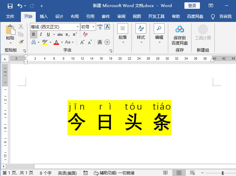
Task: Switch to the 布局 layout tab
Action: [75, 16]
